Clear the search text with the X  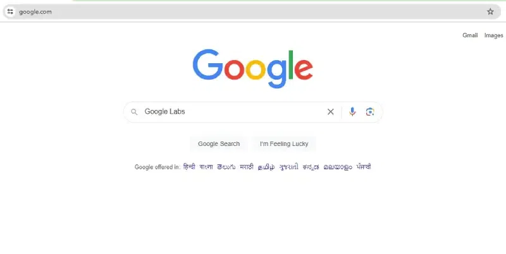click(330, 112)
